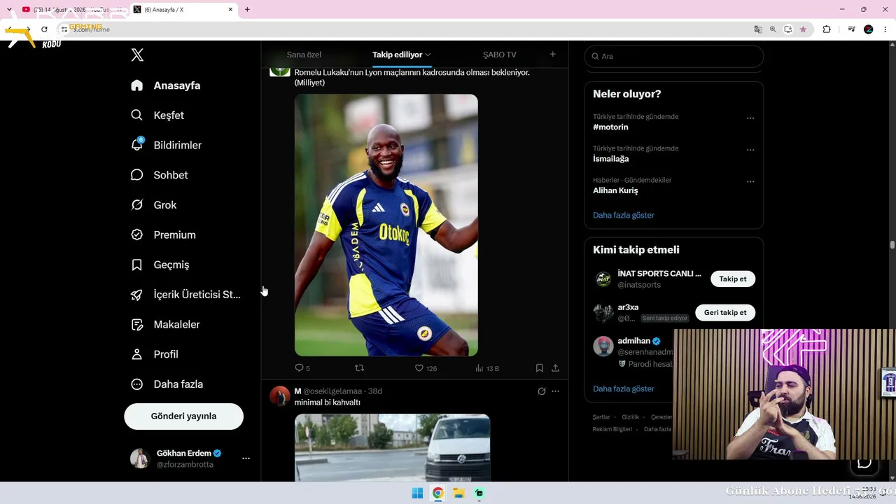Open Makaleler in the sidebar
This screenshot has width=896, height=504.
pyautogui.click(x=166, y=325)
